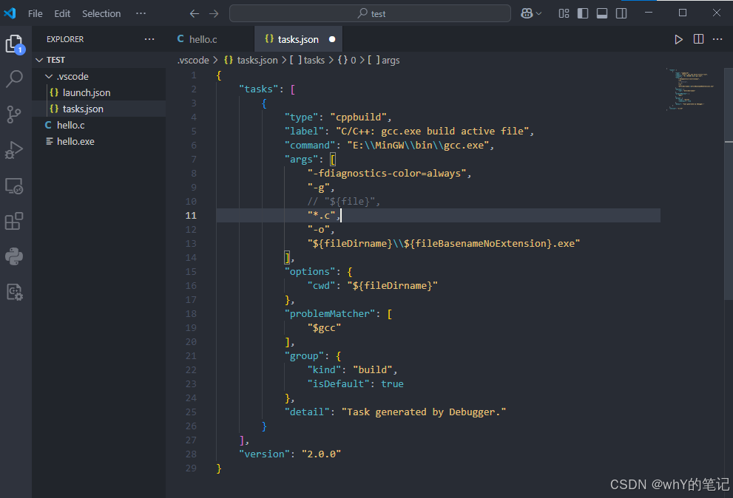Click the 0 object breadcrumb
733x498 pixels.
click(x=347, y=61)
